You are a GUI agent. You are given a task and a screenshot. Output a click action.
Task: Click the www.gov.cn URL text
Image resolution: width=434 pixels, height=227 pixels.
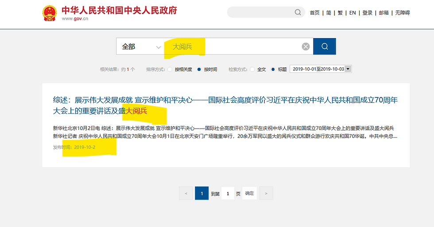75,19
